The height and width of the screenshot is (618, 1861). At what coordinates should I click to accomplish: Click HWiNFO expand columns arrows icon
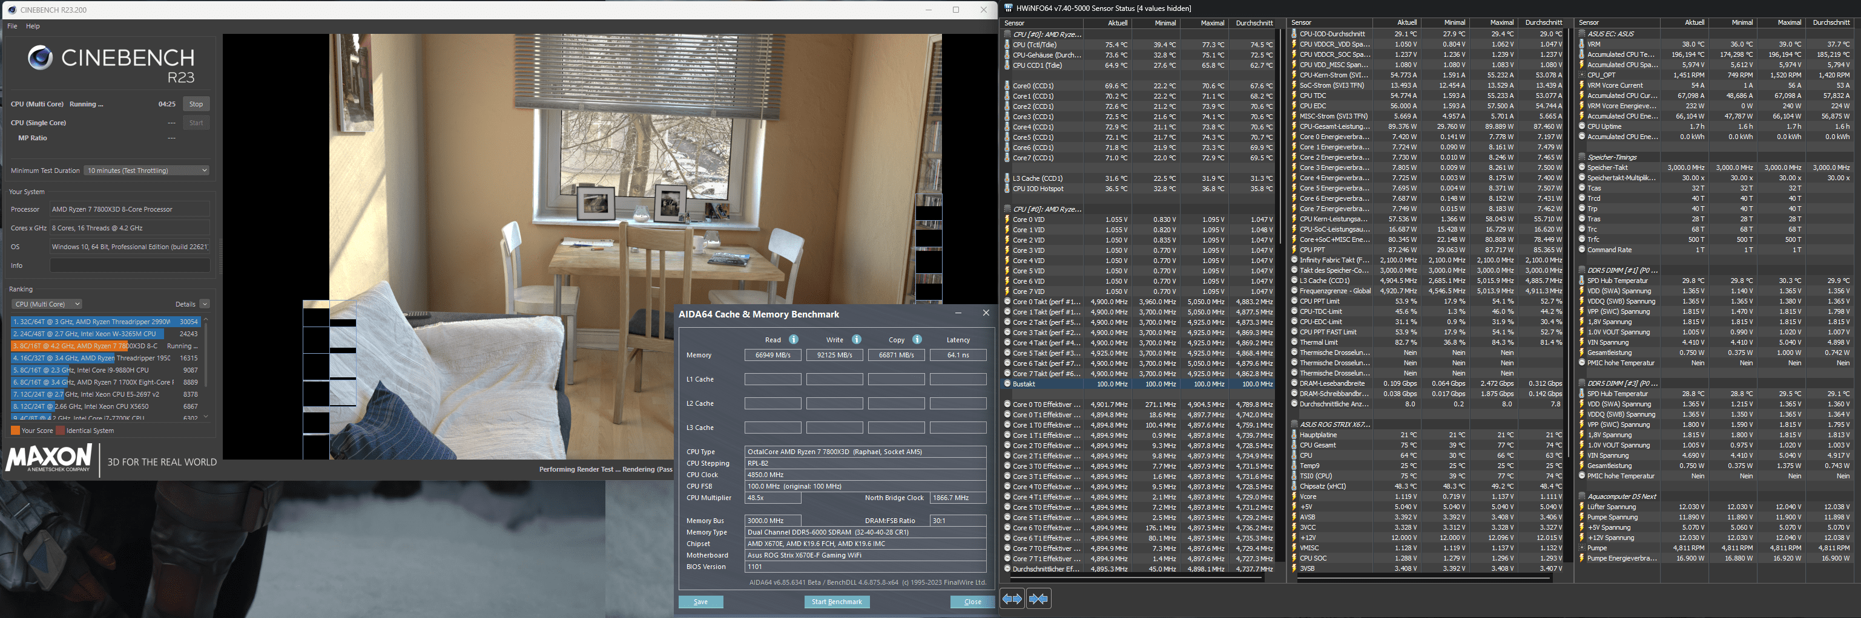[1012, 599]
